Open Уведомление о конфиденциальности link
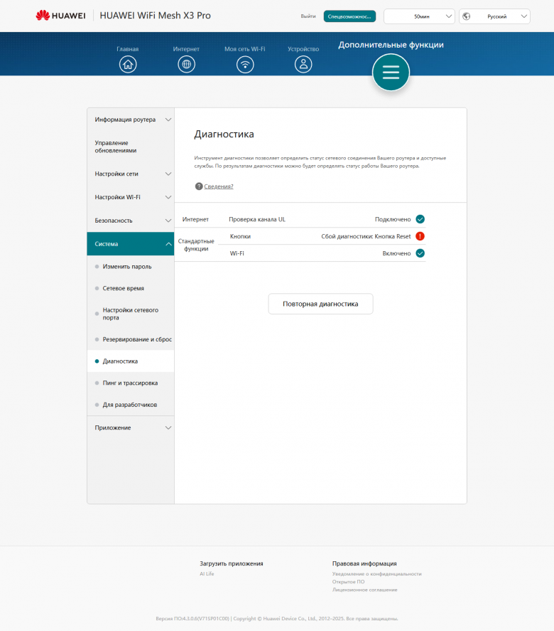This screenshot has height=631, width=554. pyautogui.click(x=377, y=574)
